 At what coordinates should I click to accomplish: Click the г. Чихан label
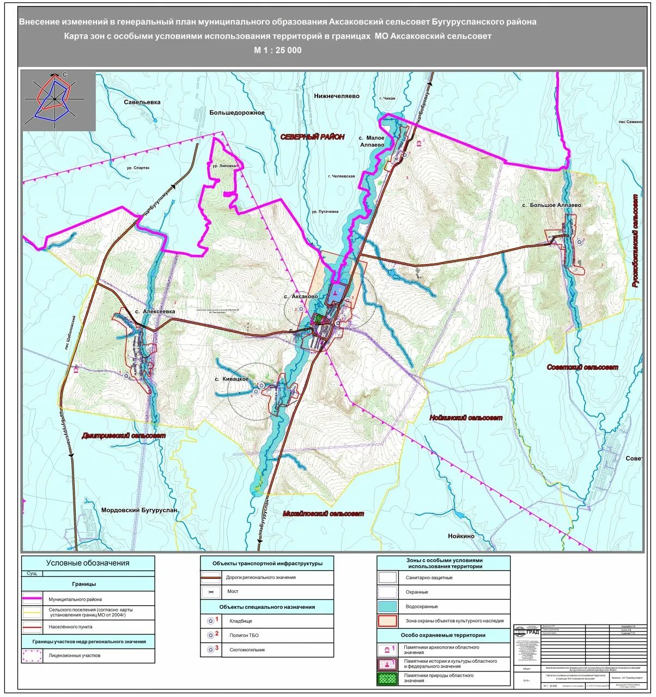387,98
